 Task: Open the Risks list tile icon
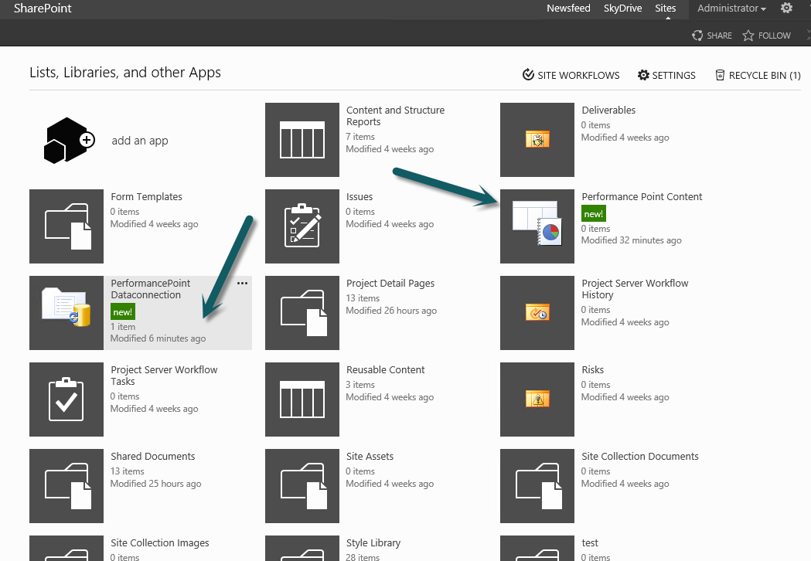tap(537, 399)
